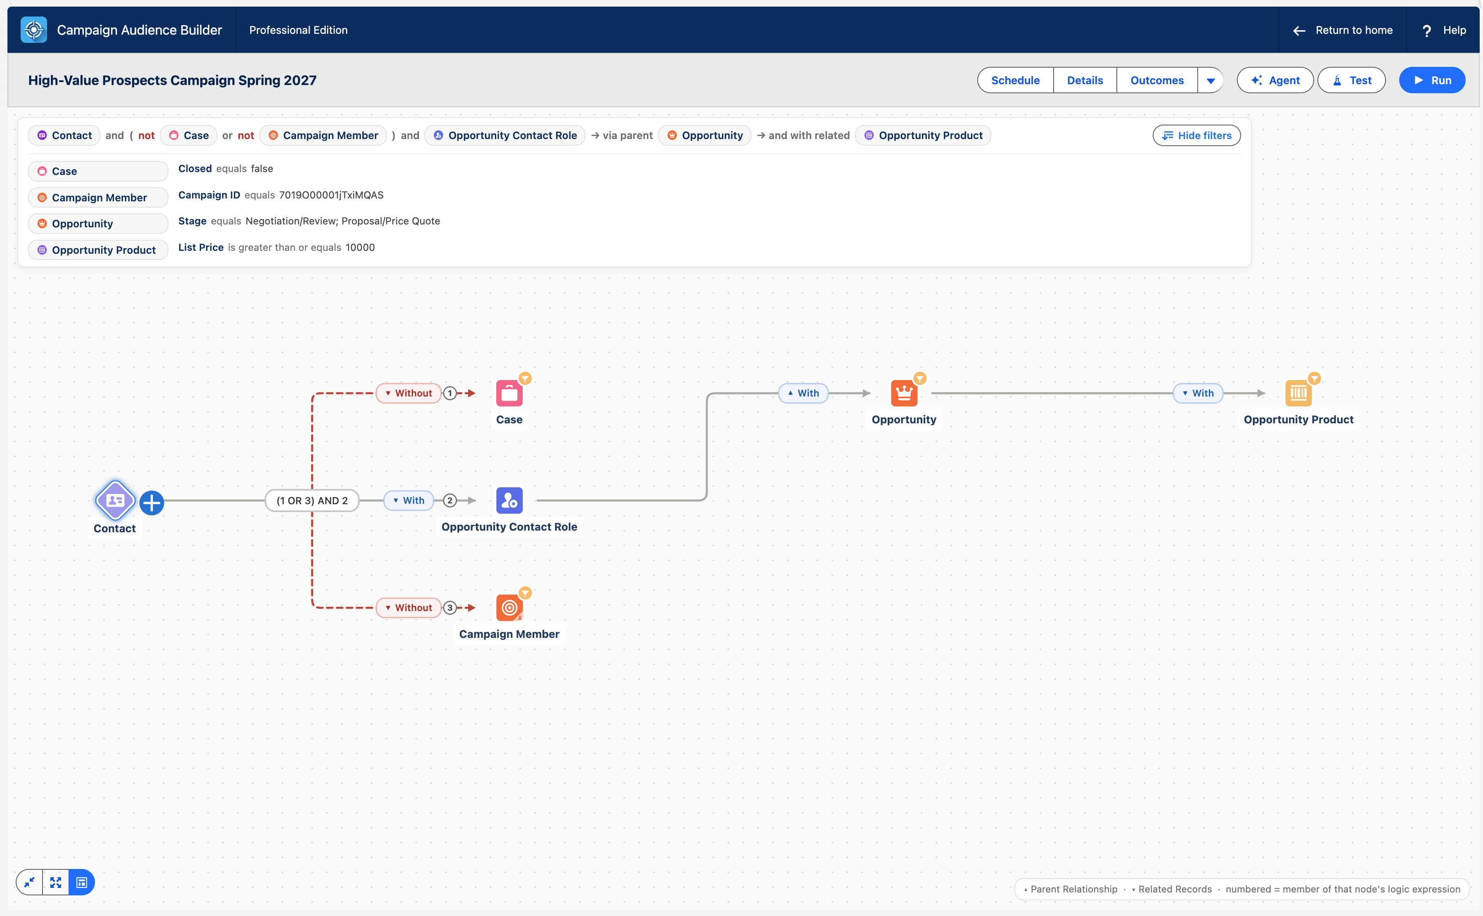Click the Contact node label
Image resolution: width=1483 pixels, height=916 pixels.
(x=114, y=528)
